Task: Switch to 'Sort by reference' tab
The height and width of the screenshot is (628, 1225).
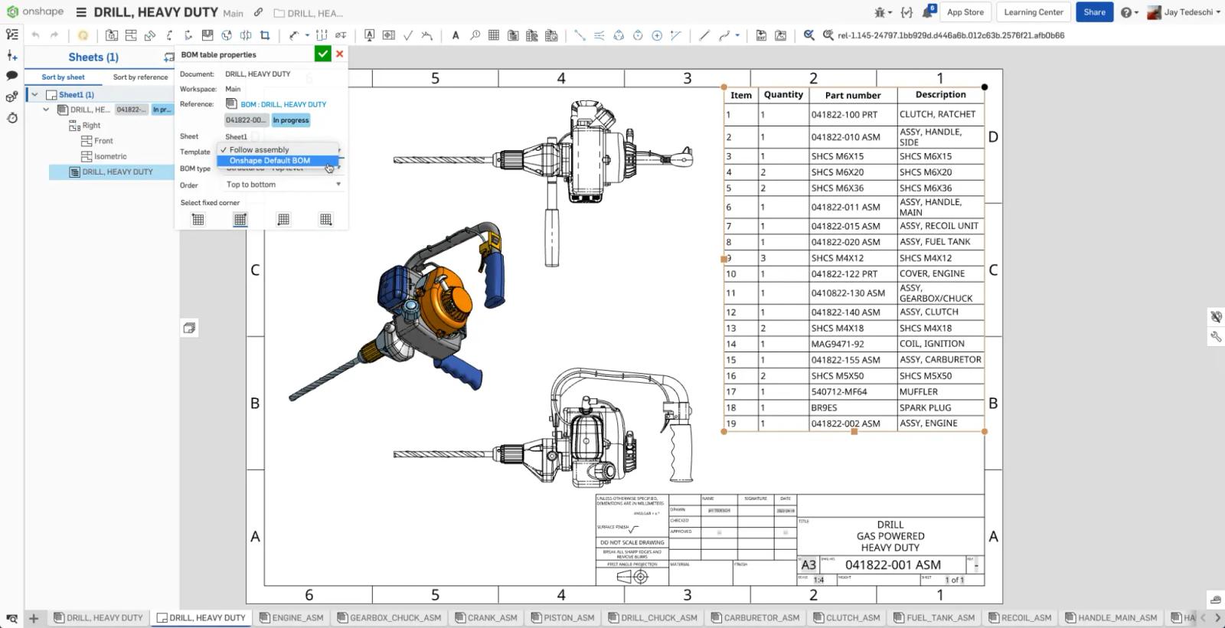Action: pos(140,77)
